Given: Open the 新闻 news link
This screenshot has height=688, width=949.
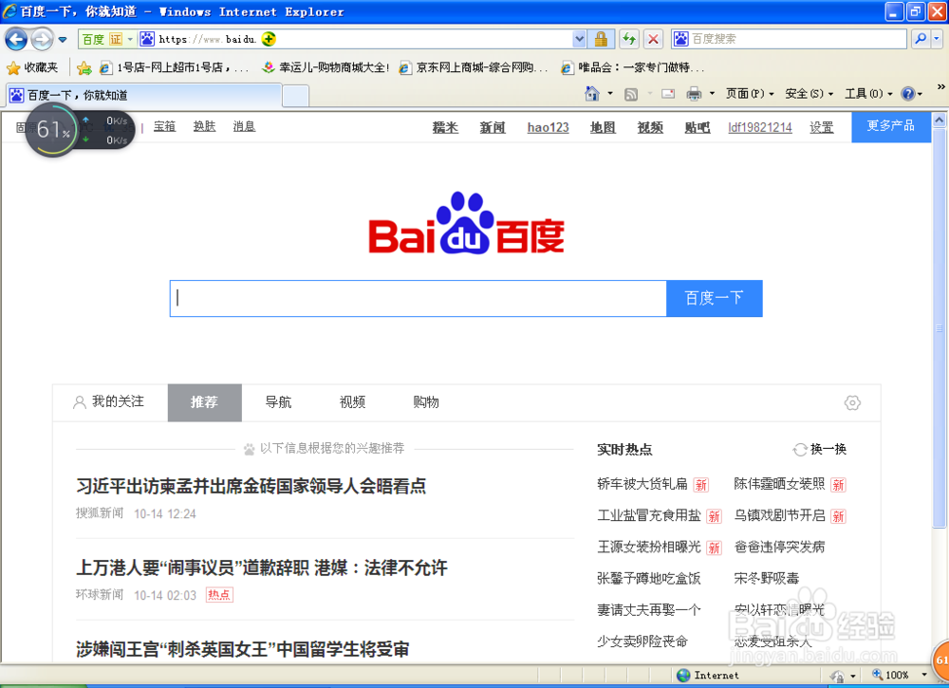Looking at the screenshot, I should 492,127.
